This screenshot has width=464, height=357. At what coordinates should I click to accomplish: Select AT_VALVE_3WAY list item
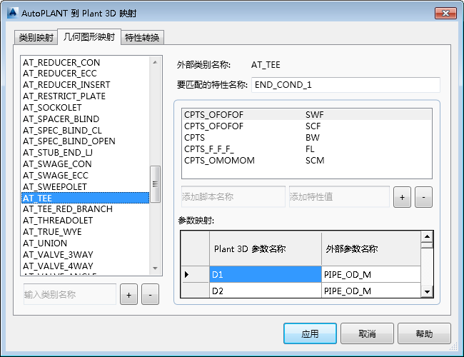(x=86, y=255)
